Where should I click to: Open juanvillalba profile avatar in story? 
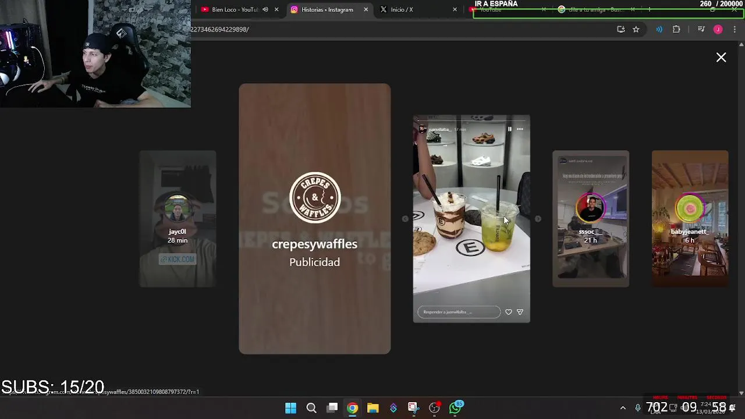click(423, 129)
